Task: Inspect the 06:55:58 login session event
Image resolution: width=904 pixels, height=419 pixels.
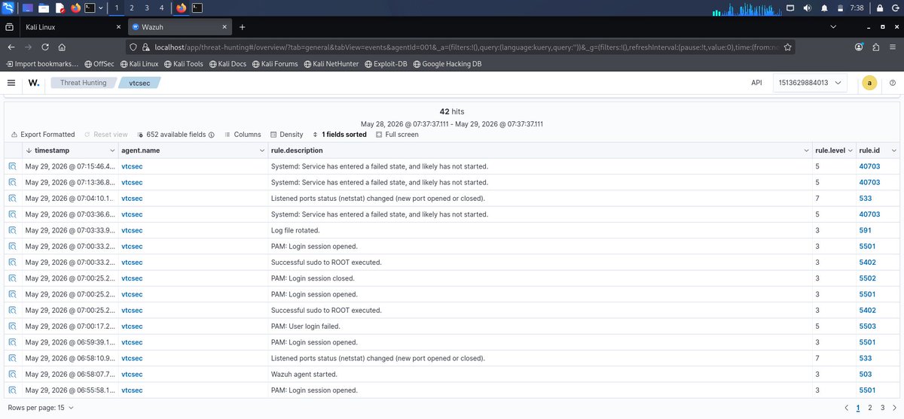Action: (13, 390)
